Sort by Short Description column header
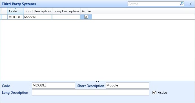 click(38, 11)
